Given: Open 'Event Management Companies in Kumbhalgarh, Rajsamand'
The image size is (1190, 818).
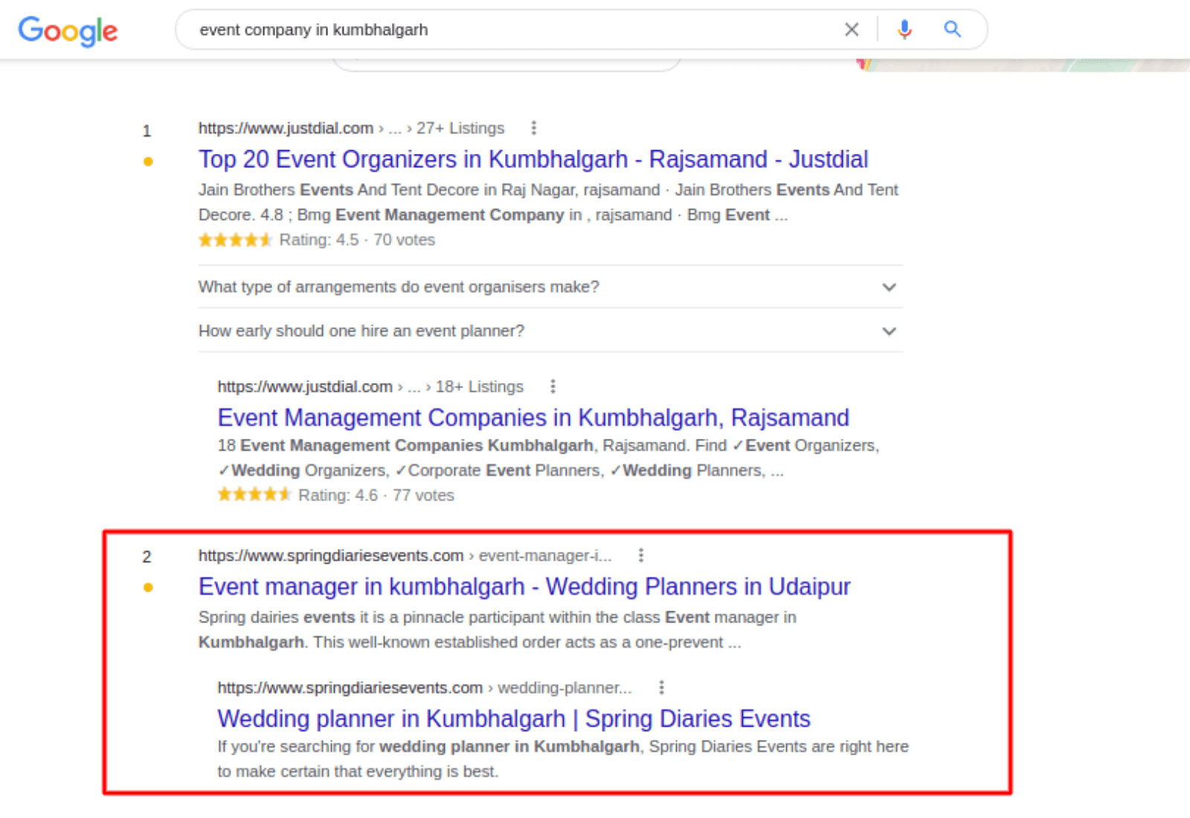Looking at the screenshot, I should pyautogui.click(x=533, y=418).
